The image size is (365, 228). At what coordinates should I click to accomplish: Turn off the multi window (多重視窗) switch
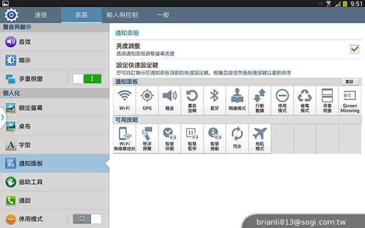[x=87, y=79]
